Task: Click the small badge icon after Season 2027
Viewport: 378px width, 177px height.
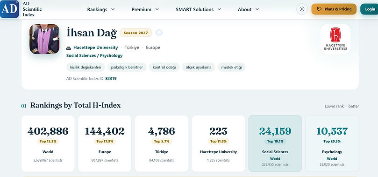Action: (159, 33)
